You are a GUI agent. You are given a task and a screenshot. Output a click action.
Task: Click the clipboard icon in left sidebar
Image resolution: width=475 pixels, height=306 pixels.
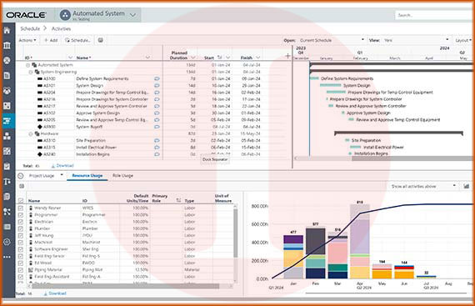[x=7, y=166]
